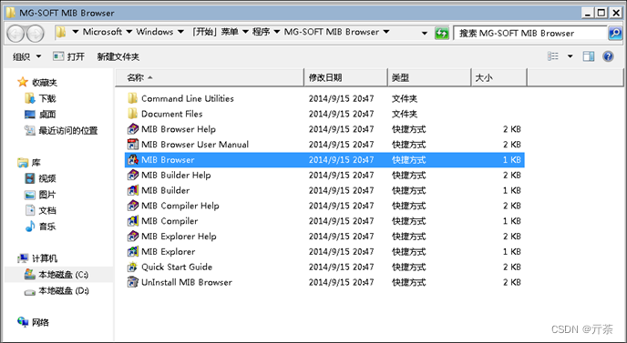This screenshot has width=627, height=343.
Task: Click the help question mark icon
Action: coord(608,56)
